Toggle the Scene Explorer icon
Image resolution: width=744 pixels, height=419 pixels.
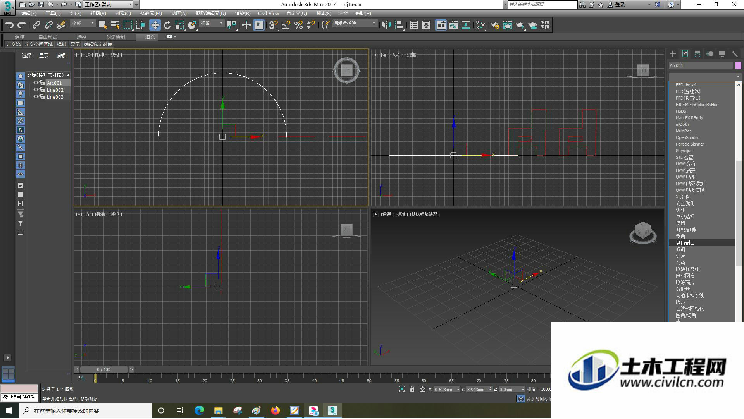click(414, 25)
